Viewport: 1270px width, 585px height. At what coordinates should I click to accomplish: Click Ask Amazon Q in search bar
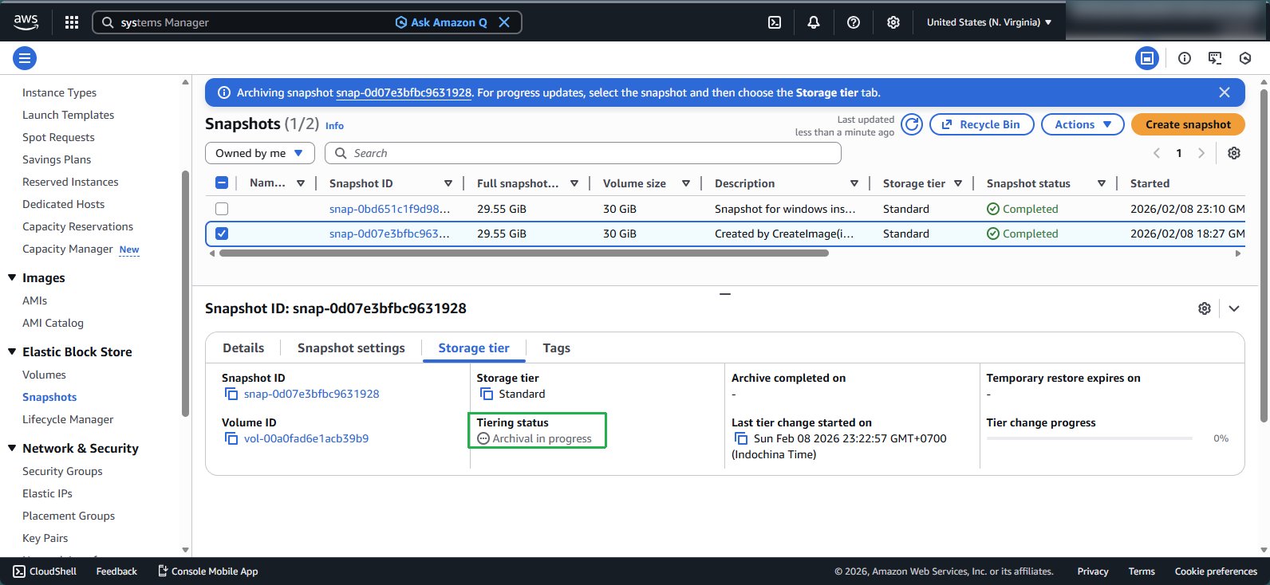pos(441,22)
